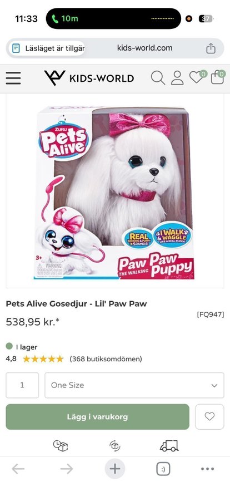Open the hamburger navigation menu
This screenshot has width=230, height=501.
pos(13,78)
